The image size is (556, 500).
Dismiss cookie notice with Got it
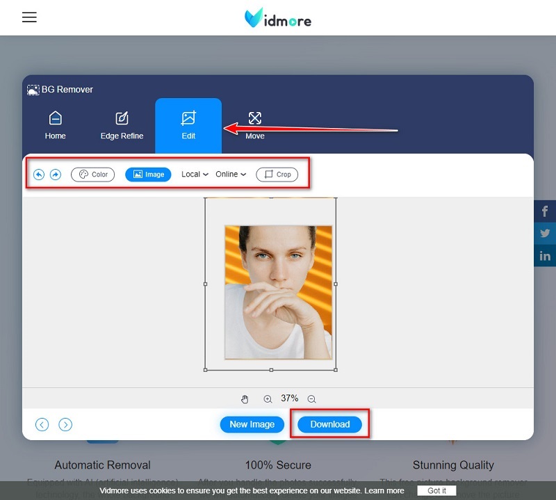[x=436, y=491]
